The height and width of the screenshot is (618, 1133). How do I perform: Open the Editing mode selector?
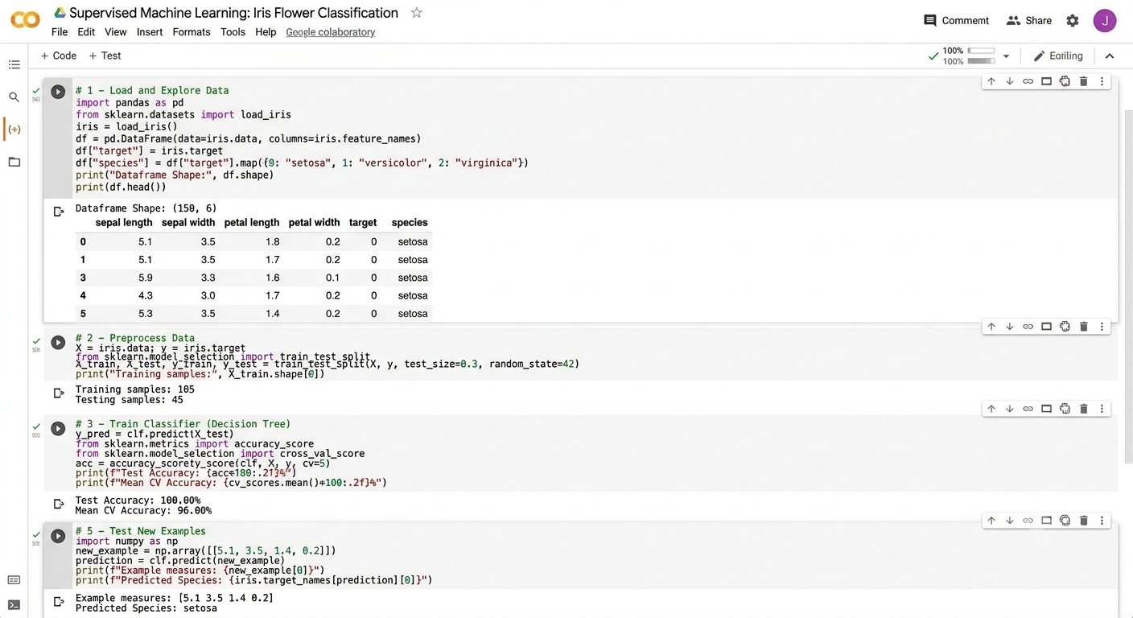[x=1058, y=56]
